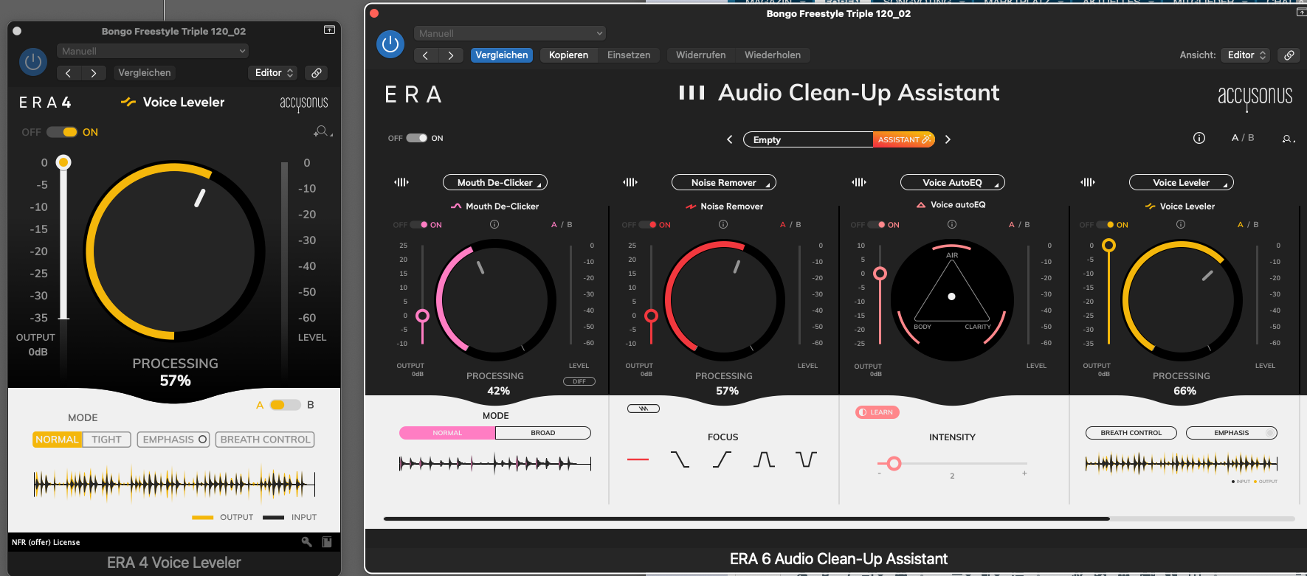Open the zoom magnifier in ERA 4 window
This screenshot has width=1307, height=576.
323,131
